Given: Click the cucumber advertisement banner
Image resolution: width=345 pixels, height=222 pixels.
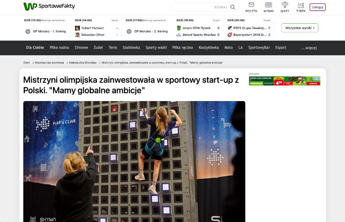Looking at the screenshot, I should click(285, 81).
